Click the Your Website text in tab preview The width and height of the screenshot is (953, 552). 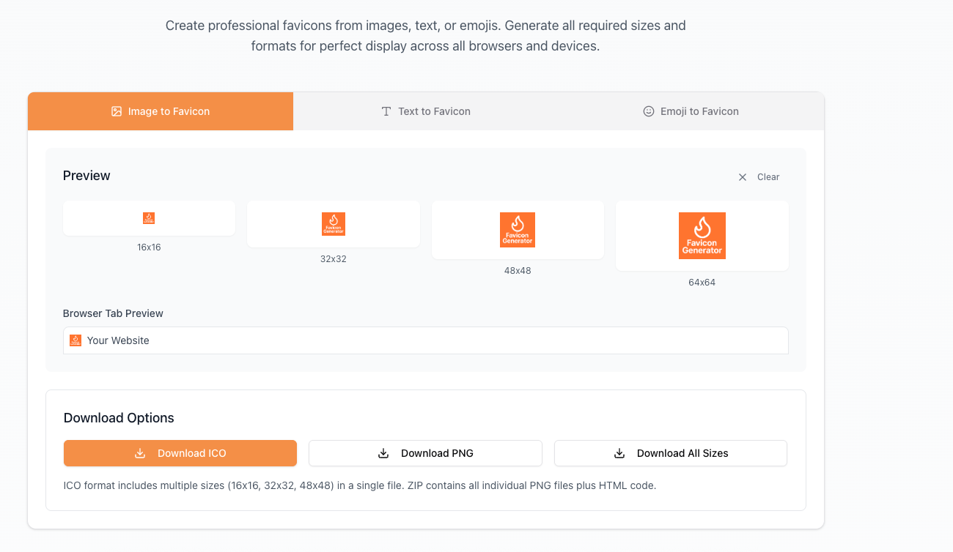click(x=118, y=340)
